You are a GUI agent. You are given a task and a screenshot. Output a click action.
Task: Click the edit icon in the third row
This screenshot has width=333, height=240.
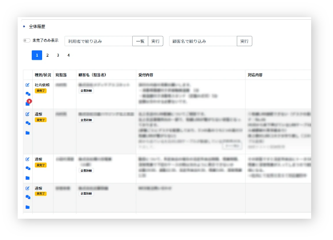point(28,159)
